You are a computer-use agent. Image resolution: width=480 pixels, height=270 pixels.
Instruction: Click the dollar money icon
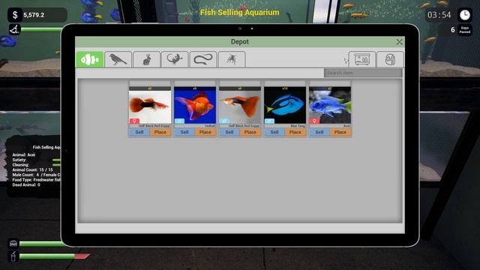pyautogui.click(x=15, y=15)
